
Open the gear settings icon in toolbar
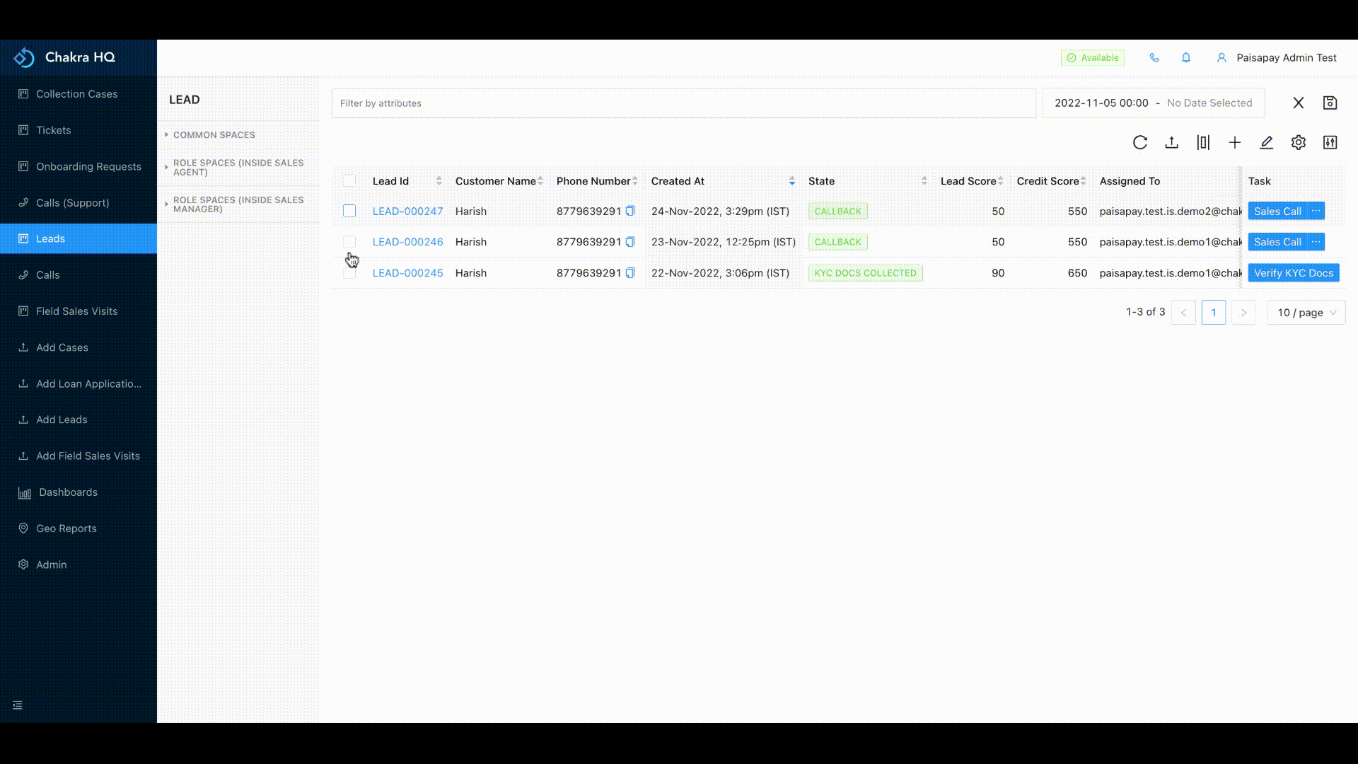click(1298, 142)
